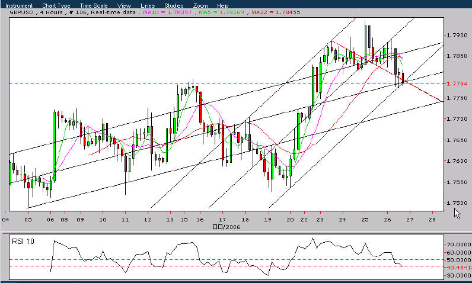Screen dimensions: 472x283
Task: Click the 1.7500 price axis label
Action: [457, 203]
